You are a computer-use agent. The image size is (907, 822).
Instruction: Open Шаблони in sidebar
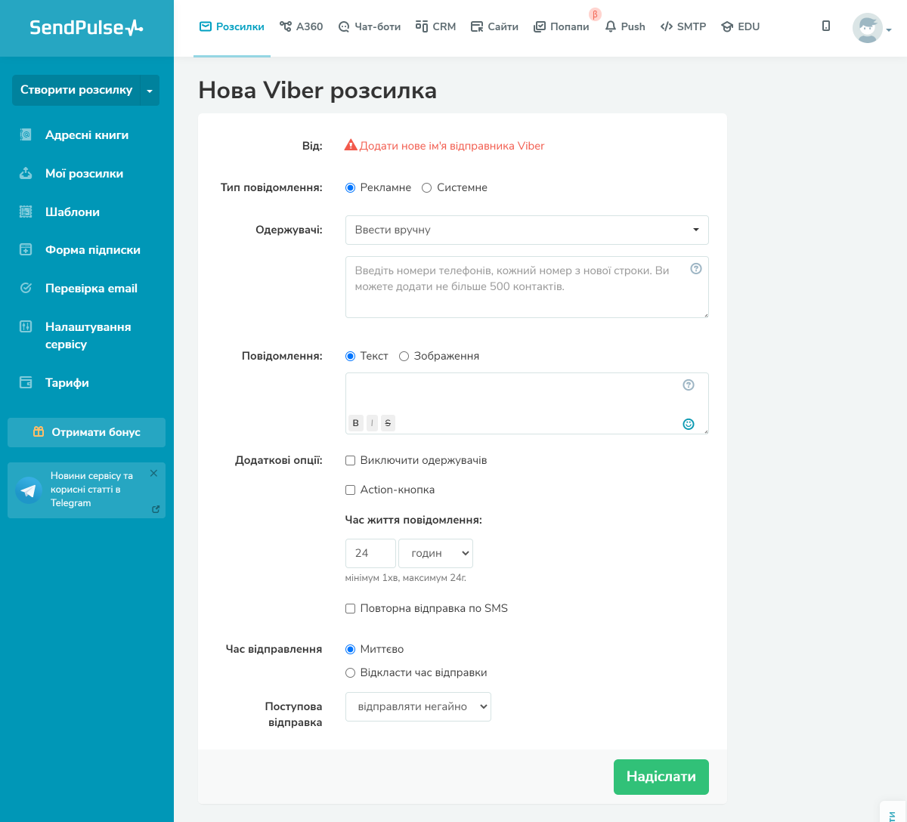coord(73,212)
